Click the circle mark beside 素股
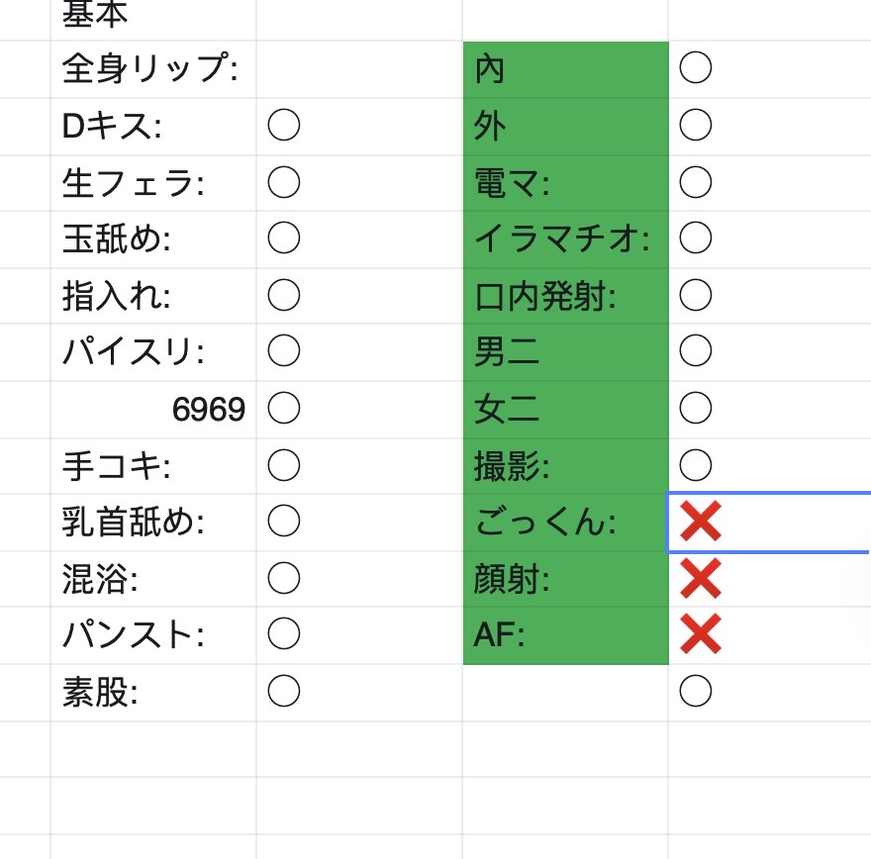The height and width of the screenshot is (859, 871). tap(284, 691)
